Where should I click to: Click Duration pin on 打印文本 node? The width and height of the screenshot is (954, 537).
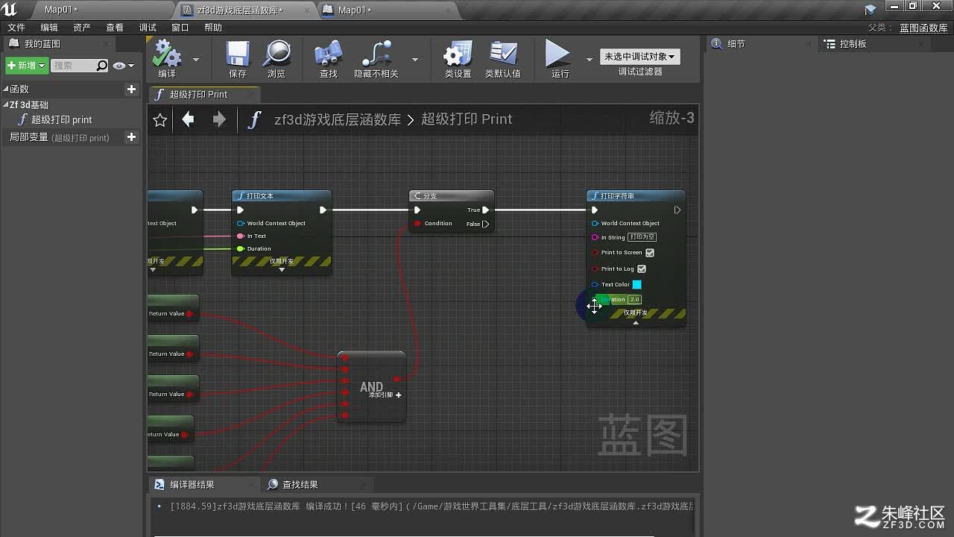click(x=240, y=249)
